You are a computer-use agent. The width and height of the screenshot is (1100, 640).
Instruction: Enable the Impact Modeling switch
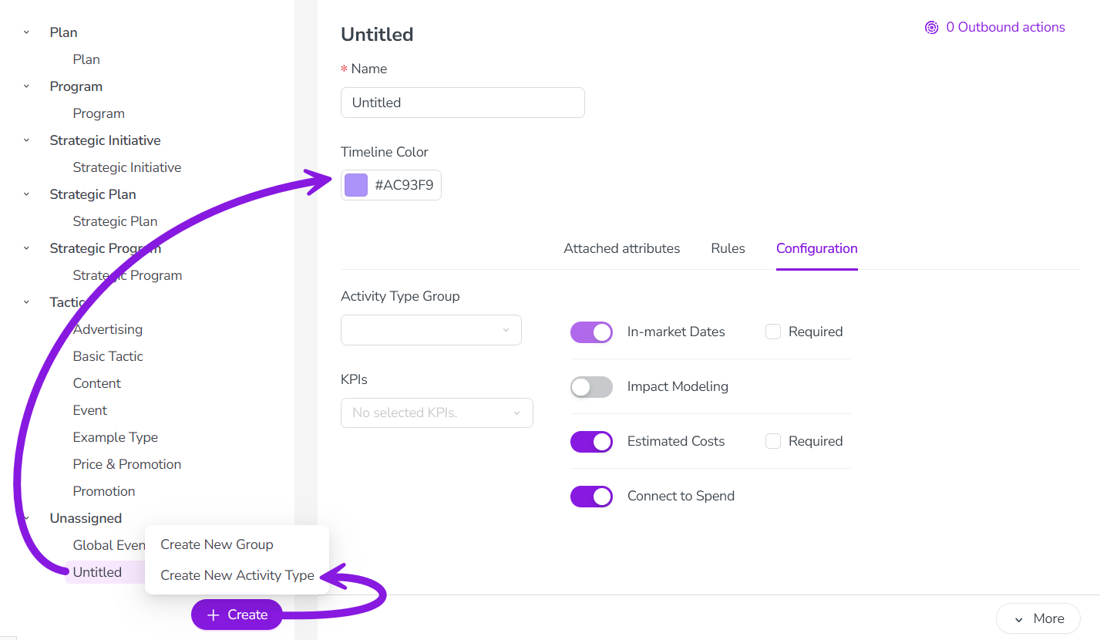coord(591,387)
